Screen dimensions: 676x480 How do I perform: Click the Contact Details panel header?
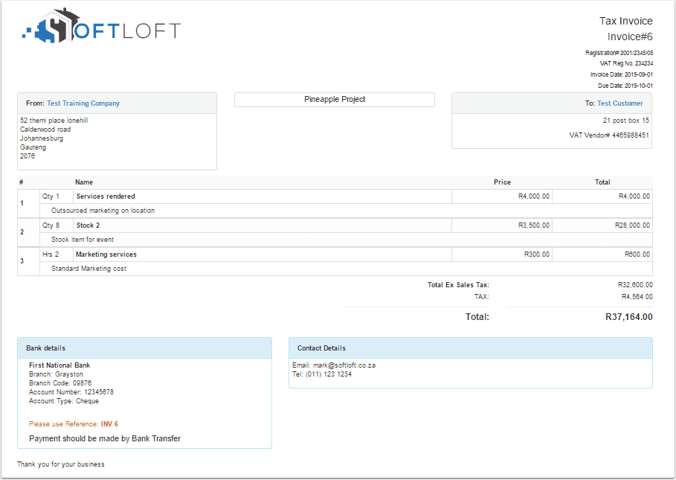(470, 348)
